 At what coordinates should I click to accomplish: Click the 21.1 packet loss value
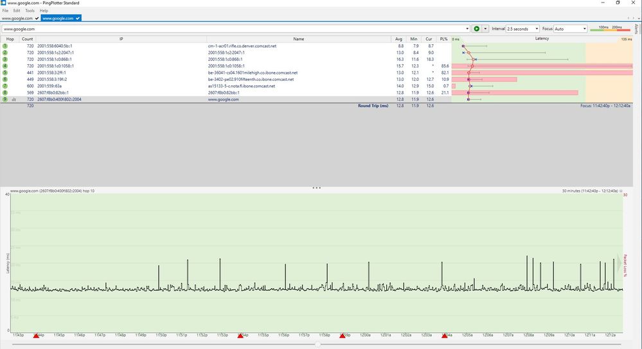click(445, 93)
